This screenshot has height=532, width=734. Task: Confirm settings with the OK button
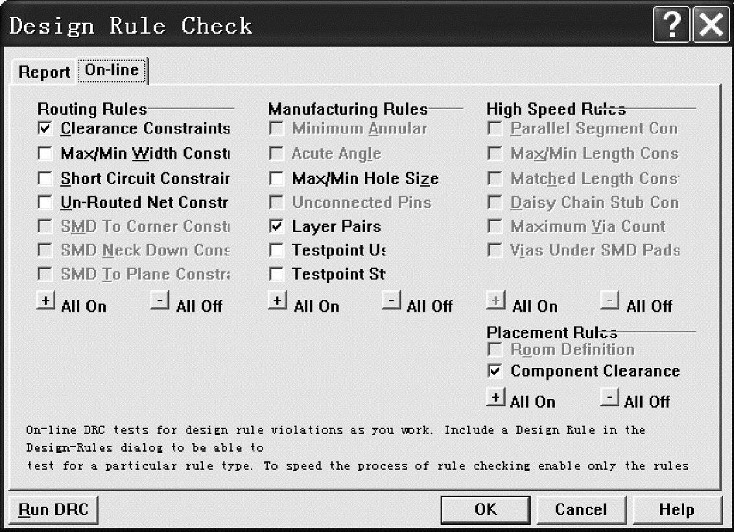(486, 509)
